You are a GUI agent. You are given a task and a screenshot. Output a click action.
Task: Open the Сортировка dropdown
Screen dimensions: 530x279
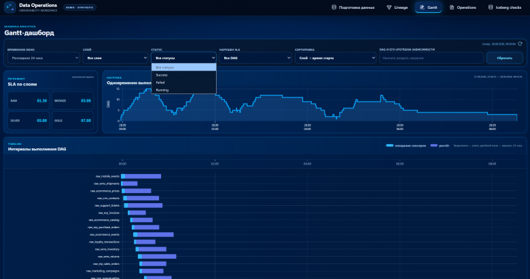[x=335, y=58]
